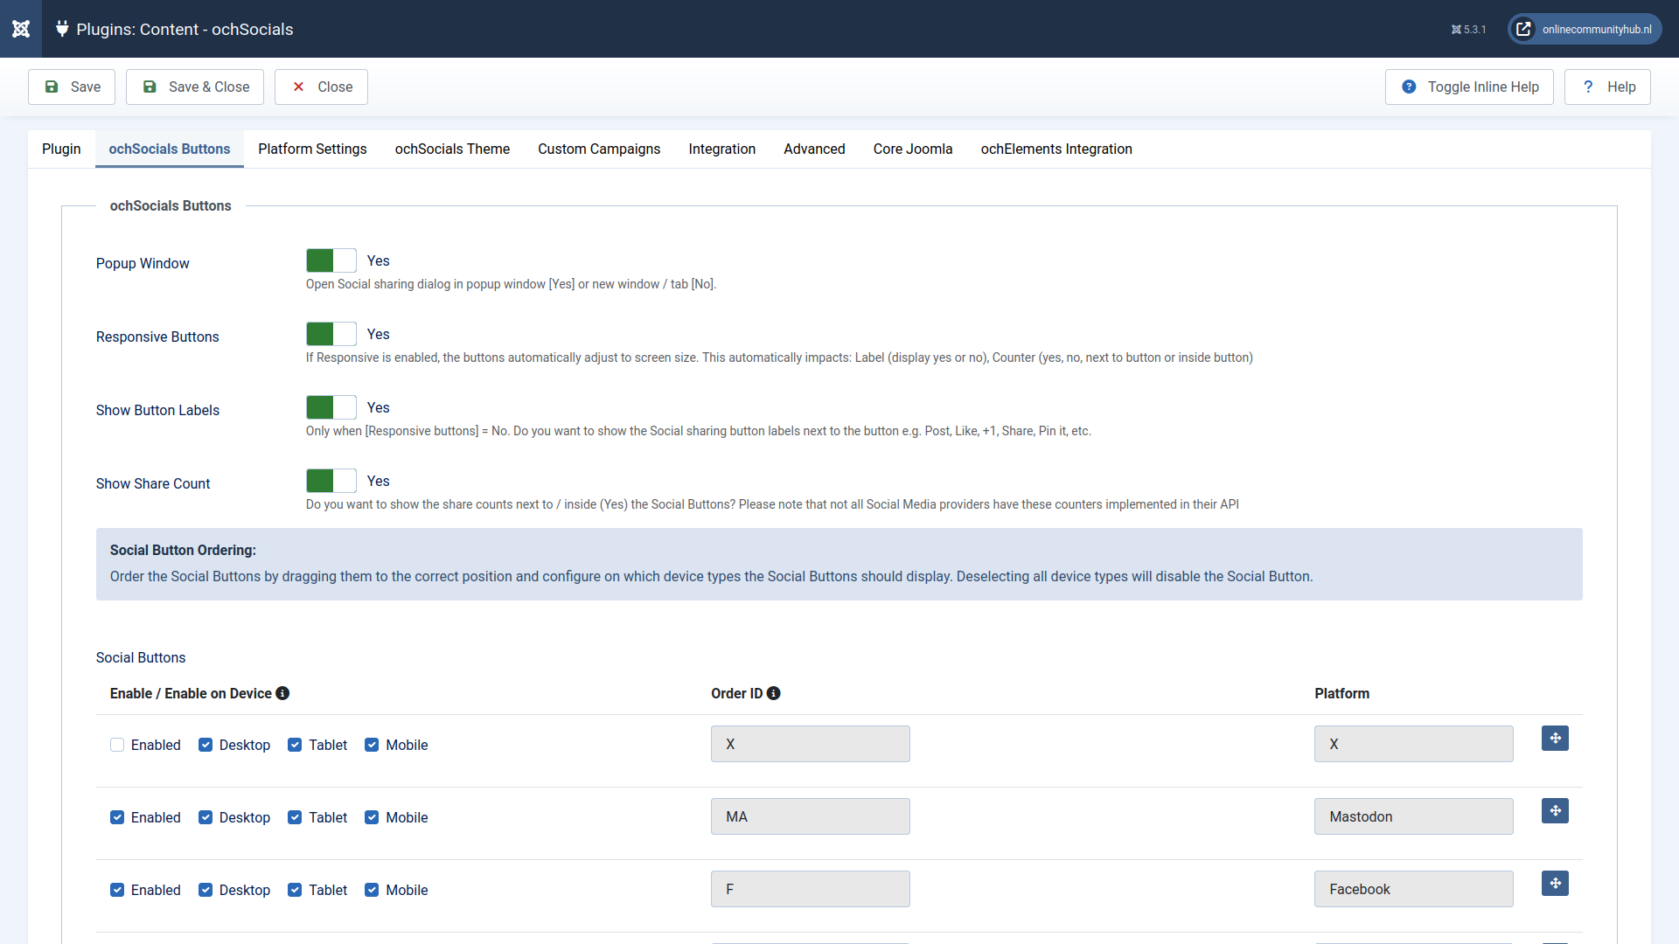Click info icon next to Order ID
This screenshot has width=1679, height=944.
coord(773,693)
